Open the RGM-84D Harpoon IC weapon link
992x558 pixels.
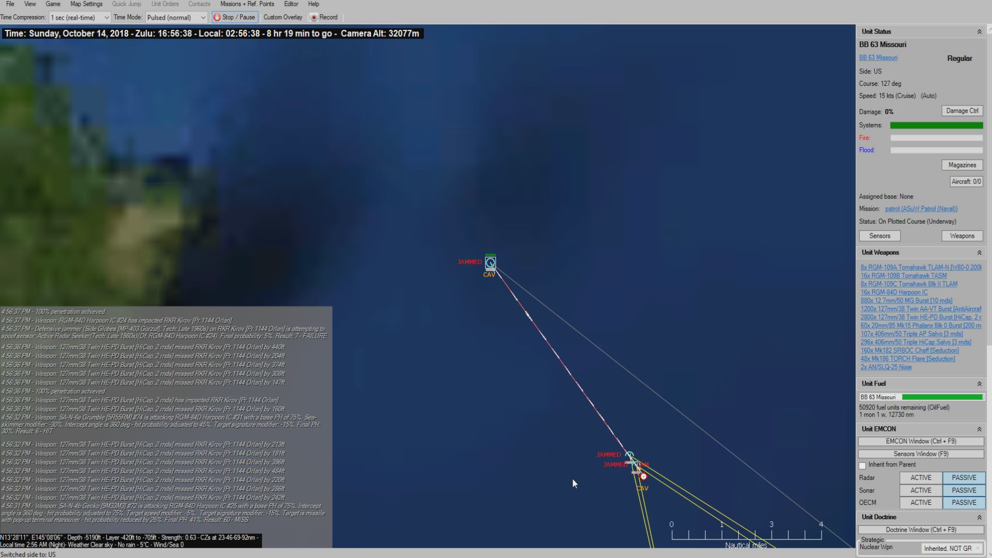point(894,292)
